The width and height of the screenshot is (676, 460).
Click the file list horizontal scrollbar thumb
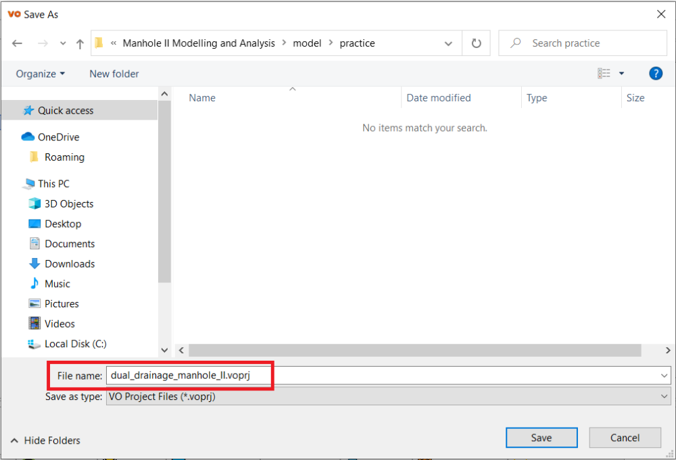click(415, 350)
